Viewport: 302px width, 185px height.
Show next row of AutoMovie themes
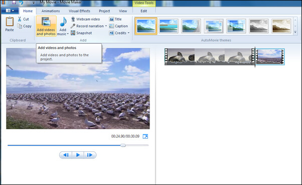295,26
